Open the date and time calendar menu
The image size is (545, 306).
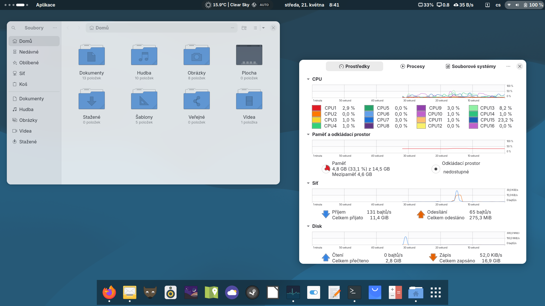312,5
